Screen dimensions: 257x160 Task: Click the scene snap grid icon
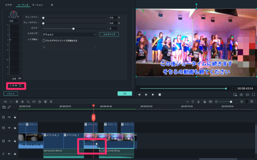tap(210, 102)
